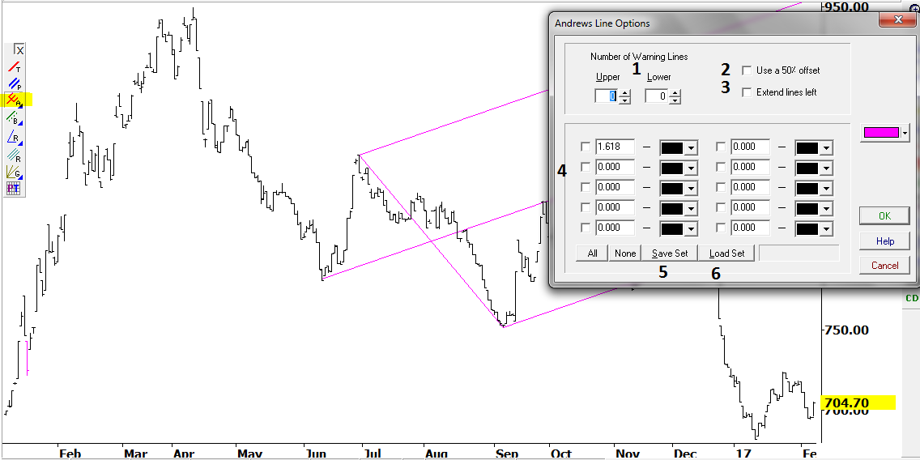Select the green dotted B line tool
This screenshot has width=920, height=460.
(14, 118)
